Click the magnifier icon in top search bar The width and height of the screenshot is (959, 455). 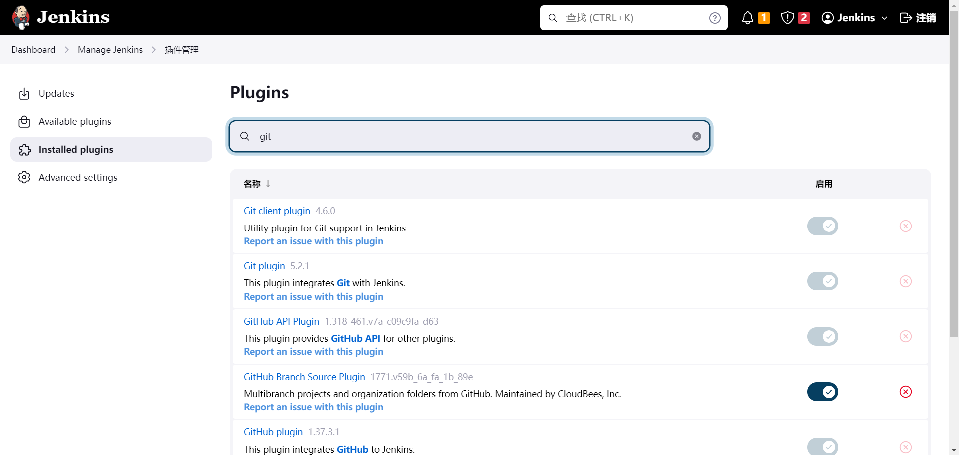coord(553,18)
